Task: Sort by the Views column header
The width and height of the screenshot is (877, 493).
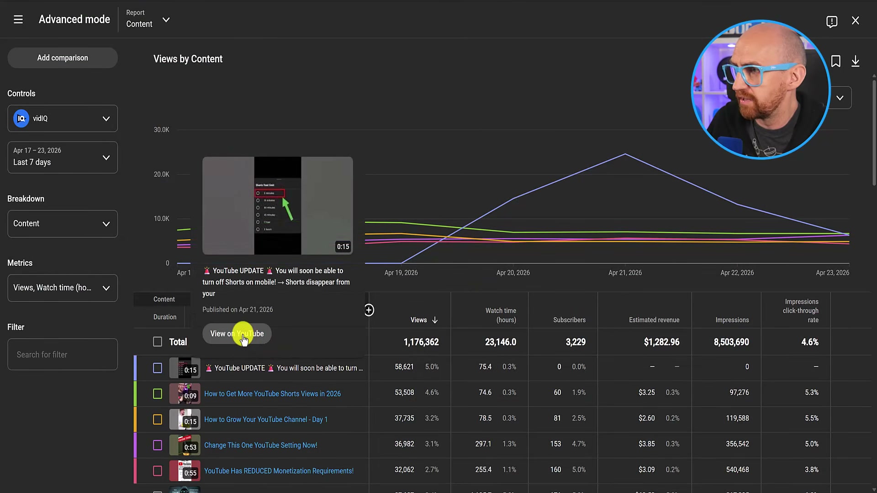Action: click(418, 320)
